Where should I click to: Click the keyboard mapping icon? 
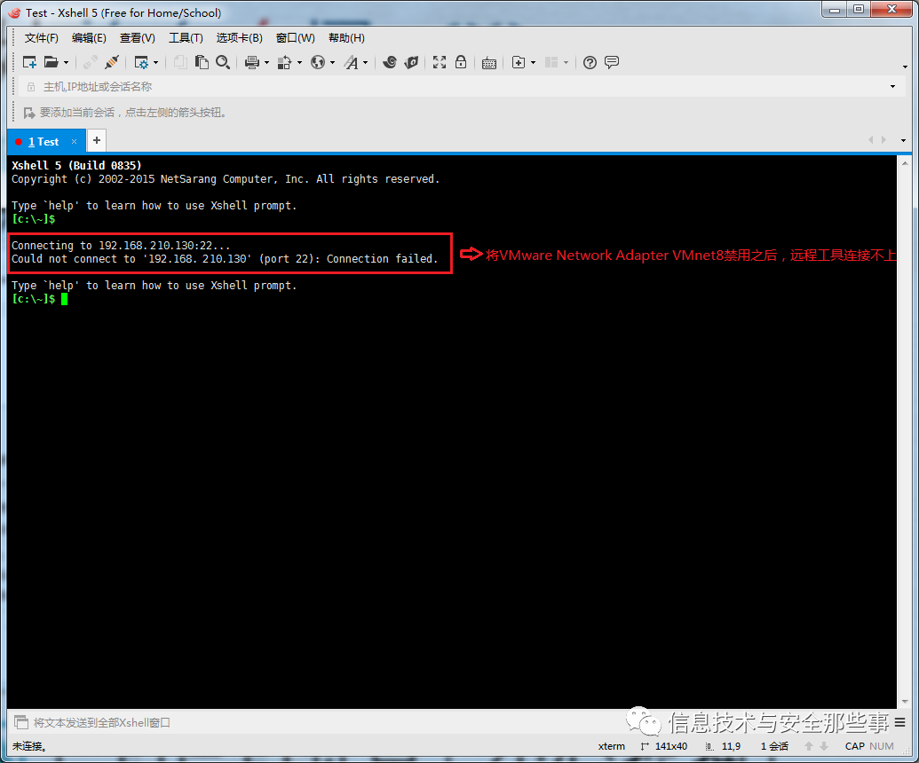pos(489,63)
